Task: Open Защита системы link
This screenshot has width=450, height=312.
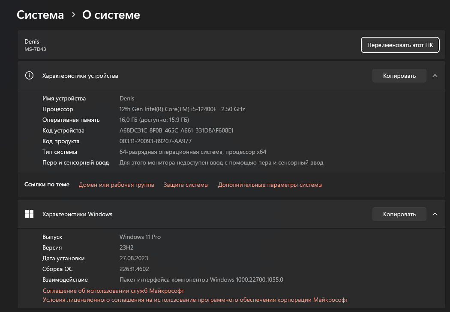Action: (186, 185)
